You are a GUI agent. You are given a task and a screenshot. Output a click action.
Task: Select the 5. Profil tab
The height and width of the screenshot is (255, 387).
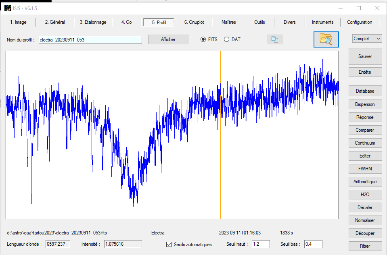pyautogui.click(x=159, y=23)
